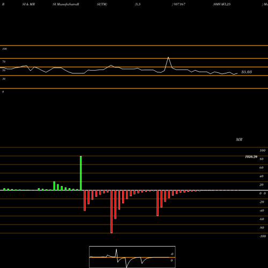Screen dimensions: 268x268
Task: Click the MR axis label -60
Action: pyautogui.click(x=262, y=219)
